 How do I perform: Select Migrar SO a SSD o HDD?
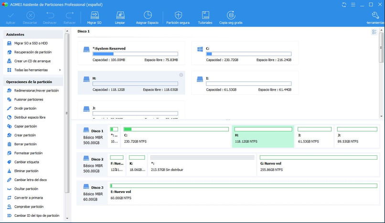pyautogui.click(x=31, y=43)
